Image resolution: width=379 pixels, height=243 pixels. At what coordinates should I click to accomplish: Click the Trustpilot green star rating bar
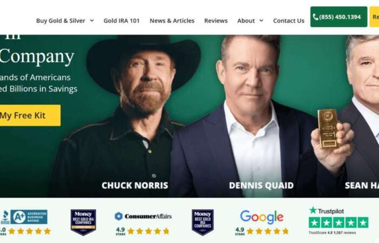pyautogui.click(x=338, y=222)
